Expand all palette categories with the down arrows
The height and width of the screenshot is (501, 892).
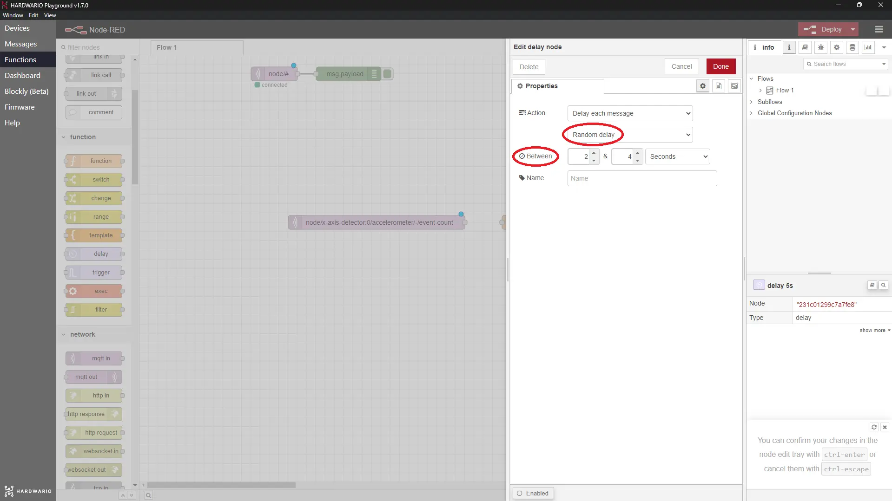pos(132,495)
